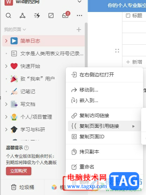The image size is (146, 195).
Task: Open the graph view triangle icon
Action: point(23,16)
